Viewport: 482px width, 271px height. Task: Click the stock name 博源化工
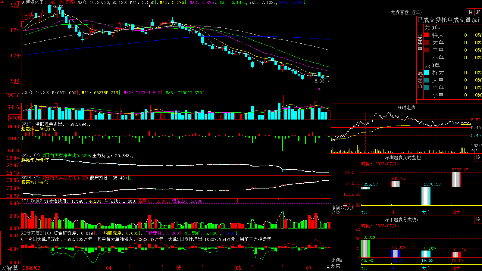[35, 2]
